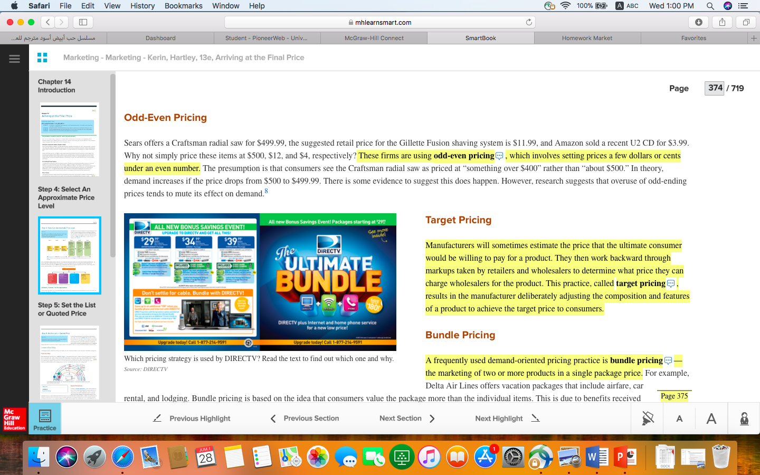
Task: Select the Step 4 Approximate Price Level thumbnail
Action: pos(69,255)
